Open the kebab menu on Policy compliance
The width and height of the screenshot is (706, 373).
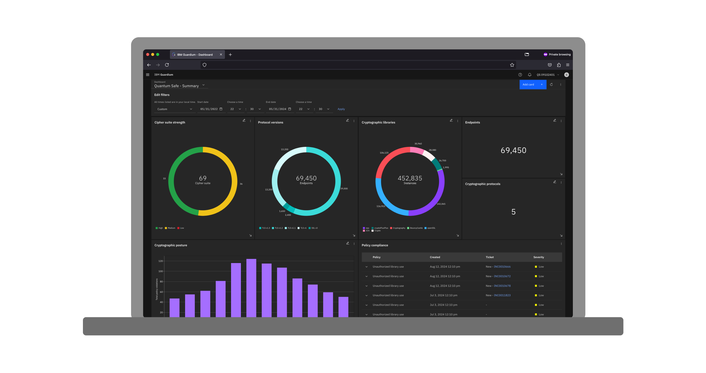pyautogui.click(x=561, y=244)
